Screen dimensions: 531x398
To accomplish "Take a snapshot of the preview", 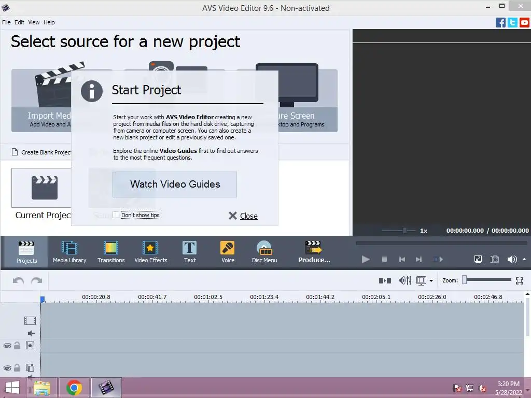I will (495, 259).
